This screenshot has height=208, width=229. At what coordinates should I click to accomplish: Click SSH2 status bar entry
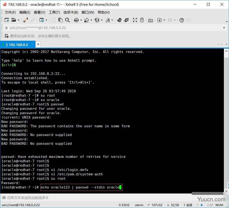(x=124, y=205)
